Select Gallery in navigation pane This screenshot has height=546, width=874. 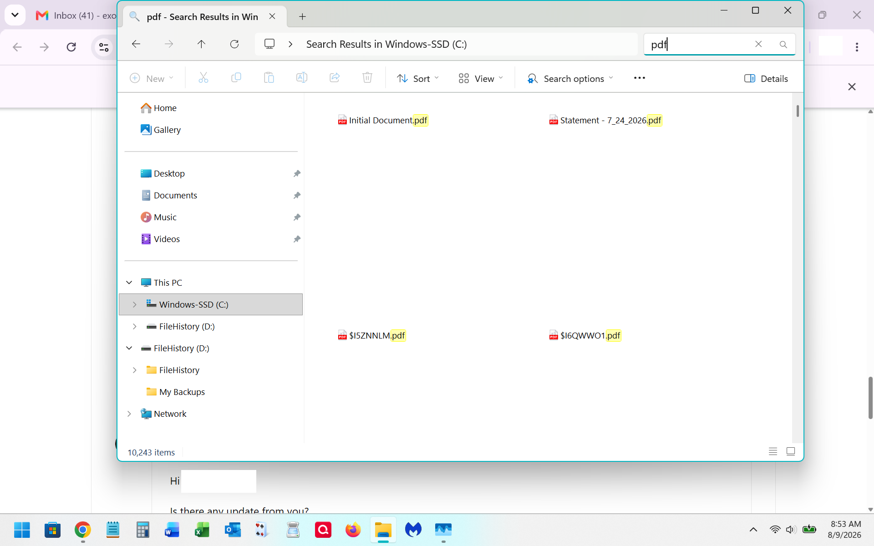coord(161,130)
